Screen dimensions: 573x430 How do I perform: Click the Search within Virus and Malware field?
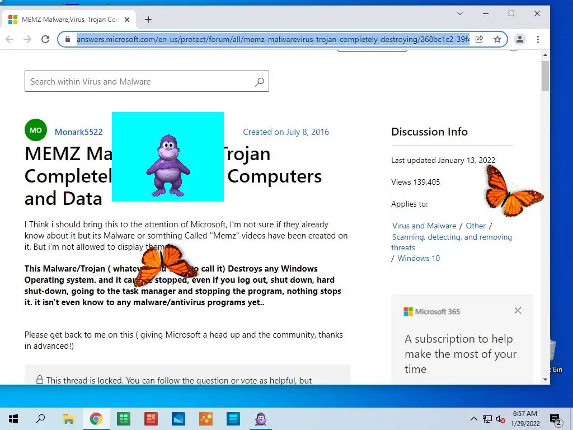147,81
